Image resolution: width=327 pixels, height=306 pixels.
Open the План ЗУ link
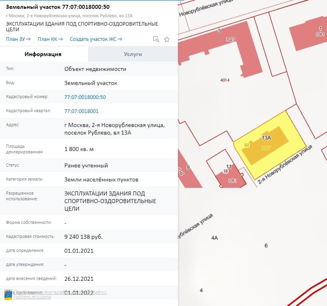14,39
